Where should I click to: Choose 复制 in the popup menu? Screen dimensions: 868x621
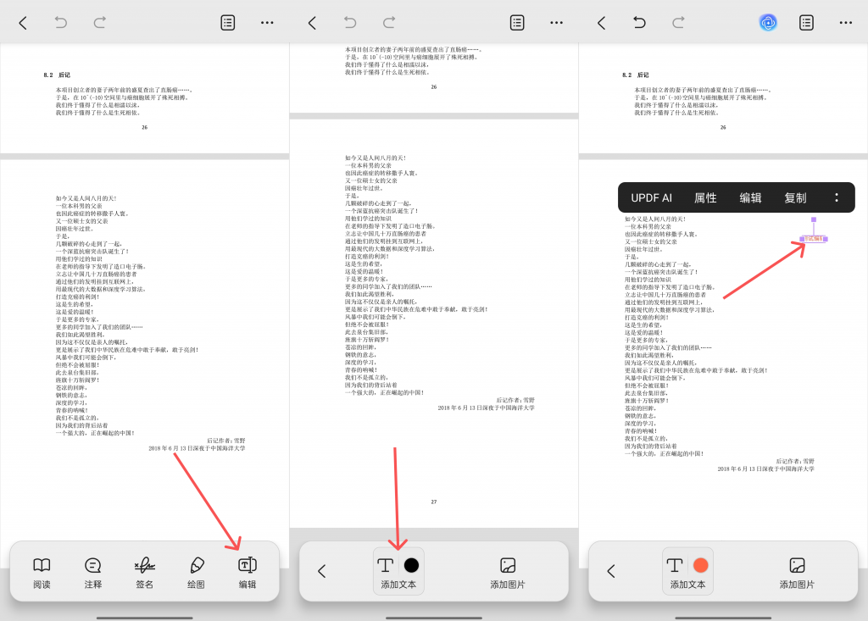click(x=795, y=197)
